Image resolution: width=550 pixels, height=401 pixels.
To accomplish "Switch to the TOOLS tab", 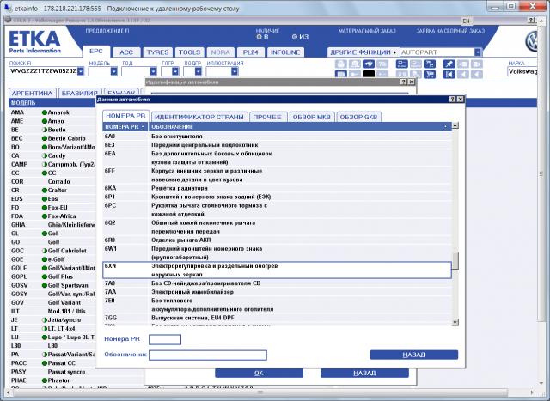I will (x=189, y=52).
